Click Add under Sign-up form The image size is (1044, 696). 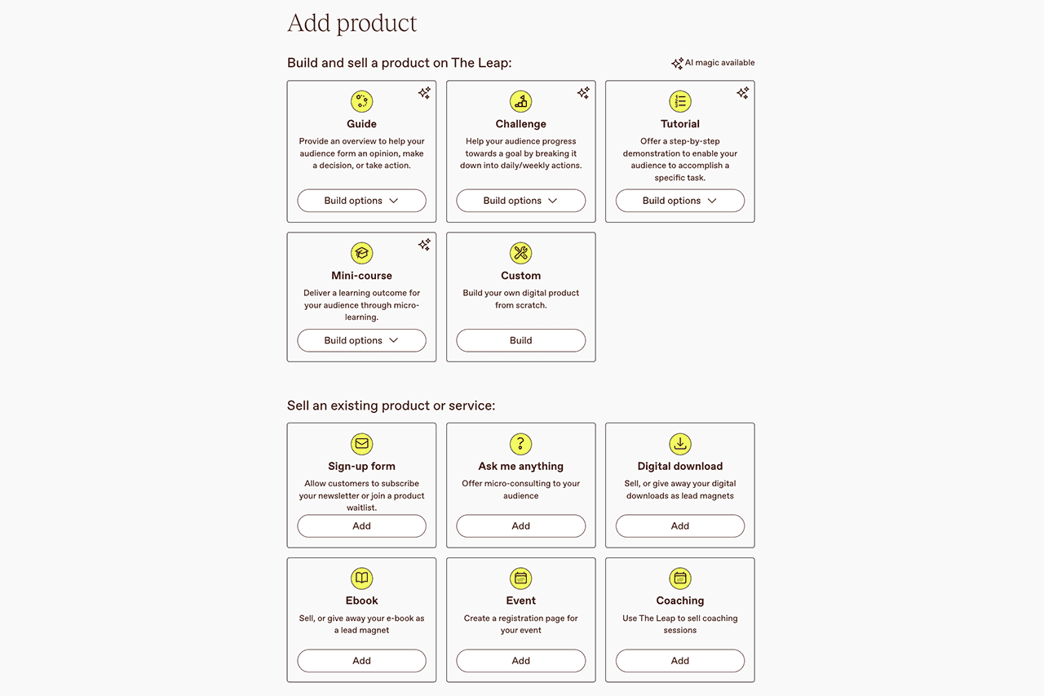[361, 525]
